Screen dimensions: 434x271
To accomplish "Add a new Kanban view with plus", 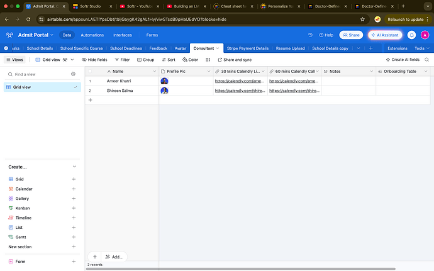I will tap(74, 208).
